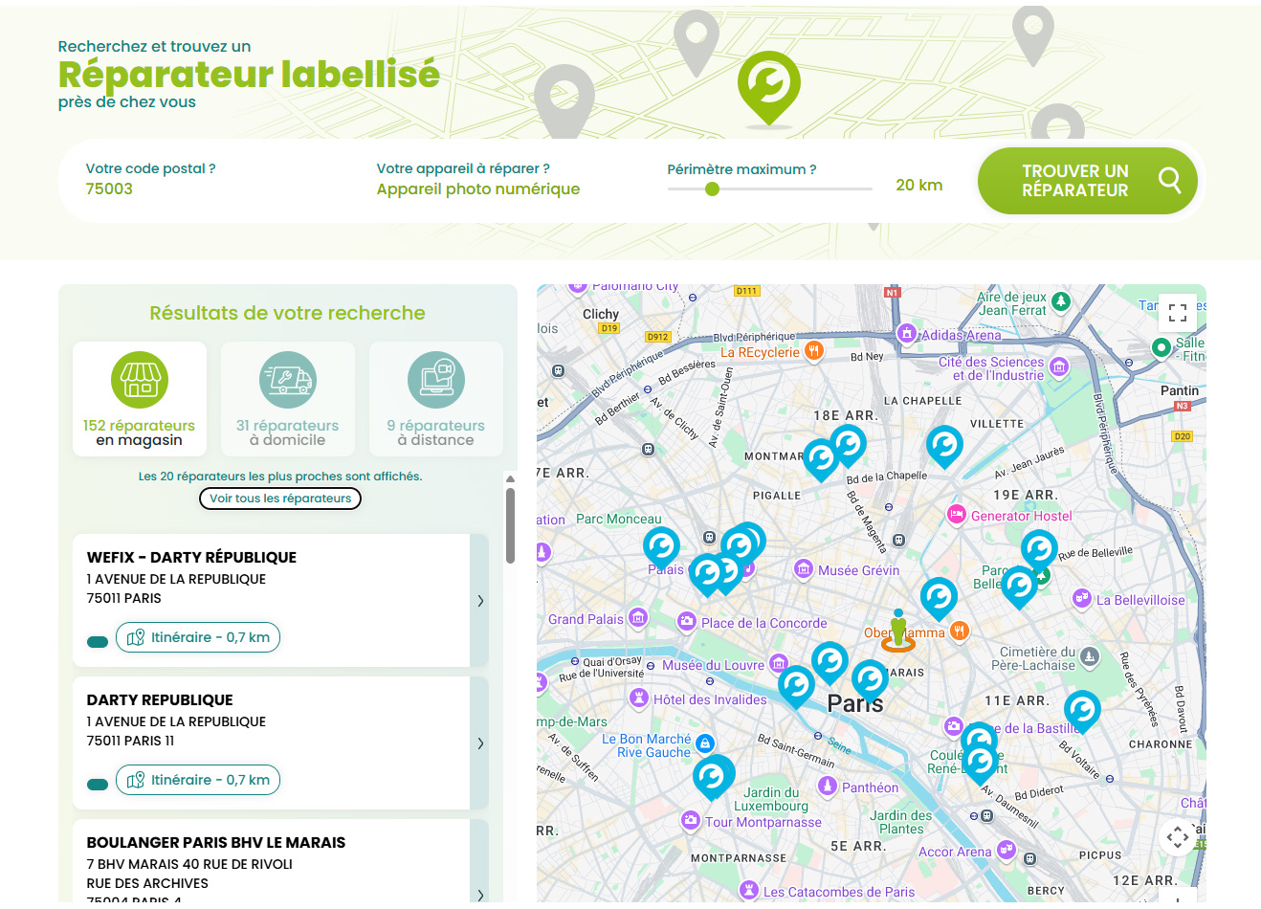Viewport: 1261px width, 909px height.
Task: Click the repairer marker near Montmartre label
Action: (821, 459)
